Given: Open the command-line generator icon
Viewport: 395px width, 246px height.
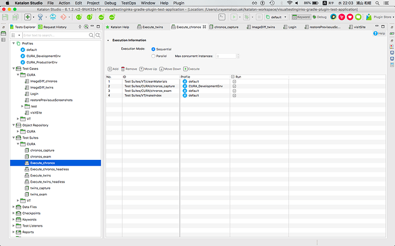Looking at the screenshot, I should tap(222, 17).
